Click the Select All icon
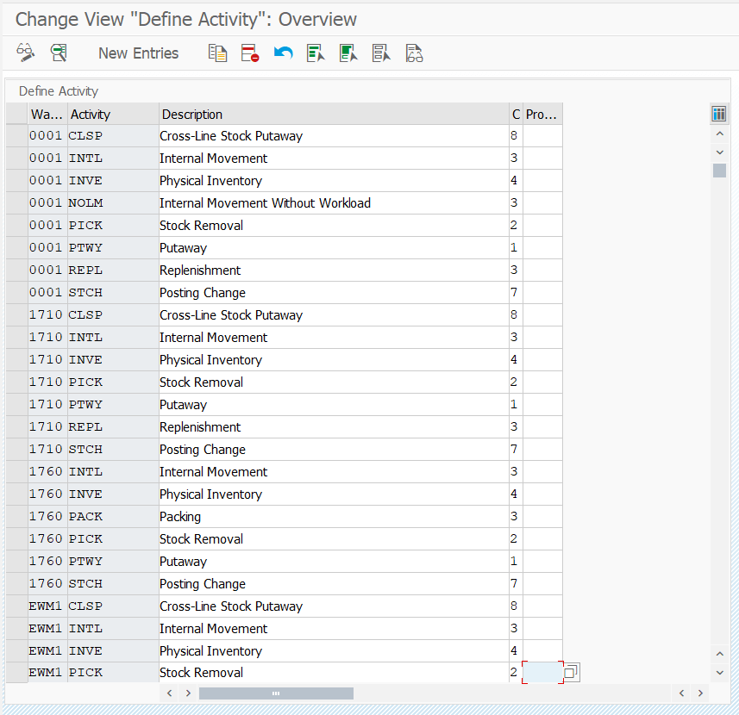This screenshot has height=715, width=739. click(x=316, y=53)
